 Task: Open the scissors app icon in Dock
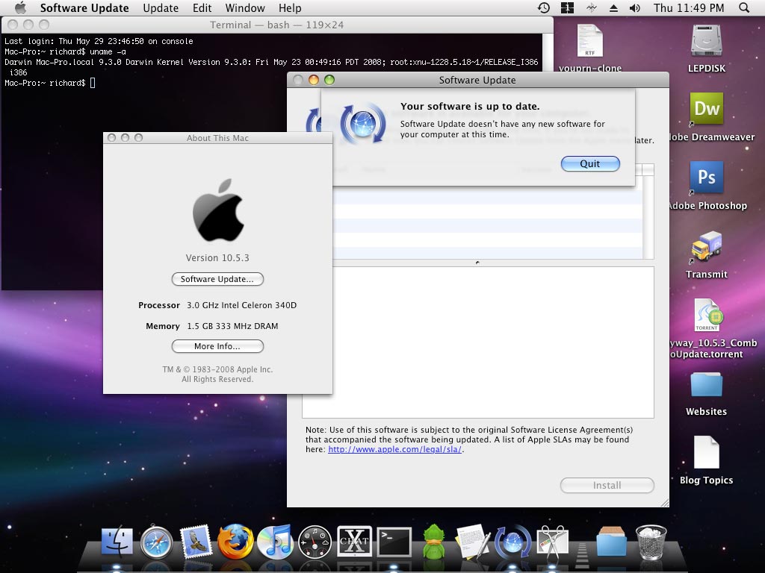[552, 542]
